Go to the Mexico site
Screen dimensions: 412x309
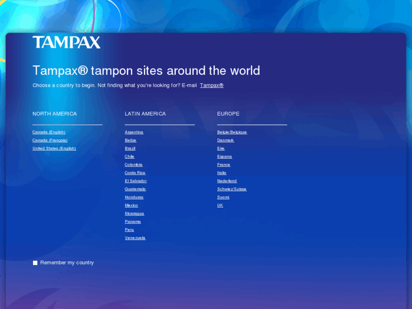131,205
